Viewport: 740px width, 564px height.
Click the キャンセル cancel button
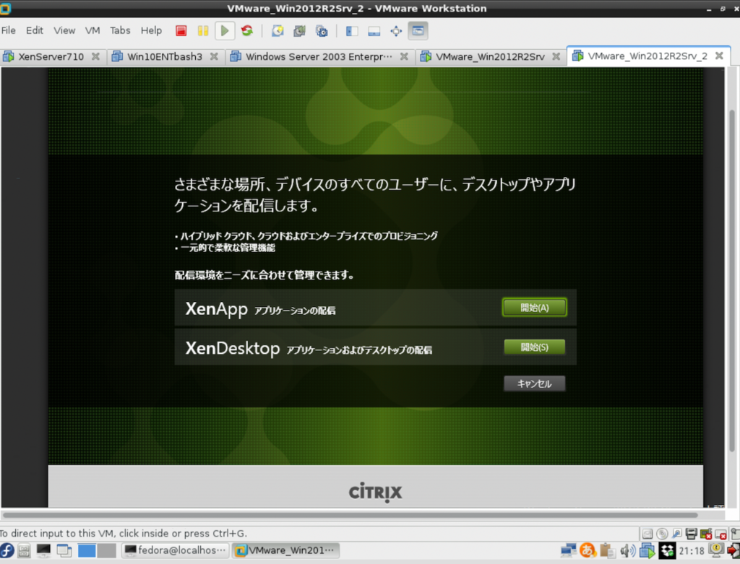tap(535, 384)
